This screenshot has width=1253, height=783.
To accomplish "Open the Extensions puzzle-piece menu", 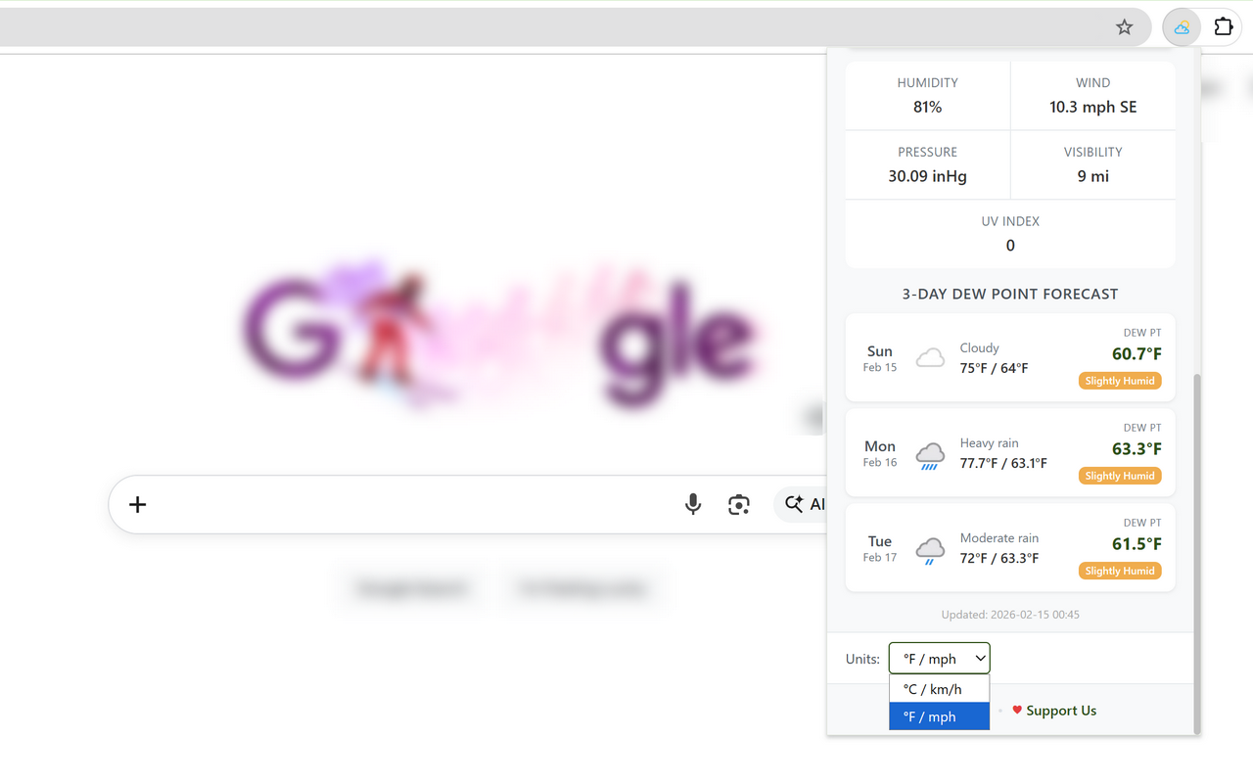I will click(x=1224, y=27).
